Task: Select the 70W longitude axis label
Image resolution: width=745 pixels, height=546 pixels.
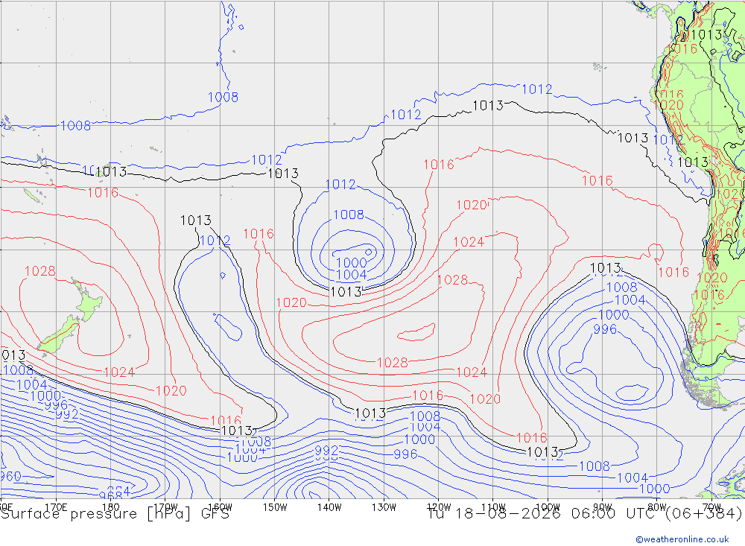Action: coord(711,507)
